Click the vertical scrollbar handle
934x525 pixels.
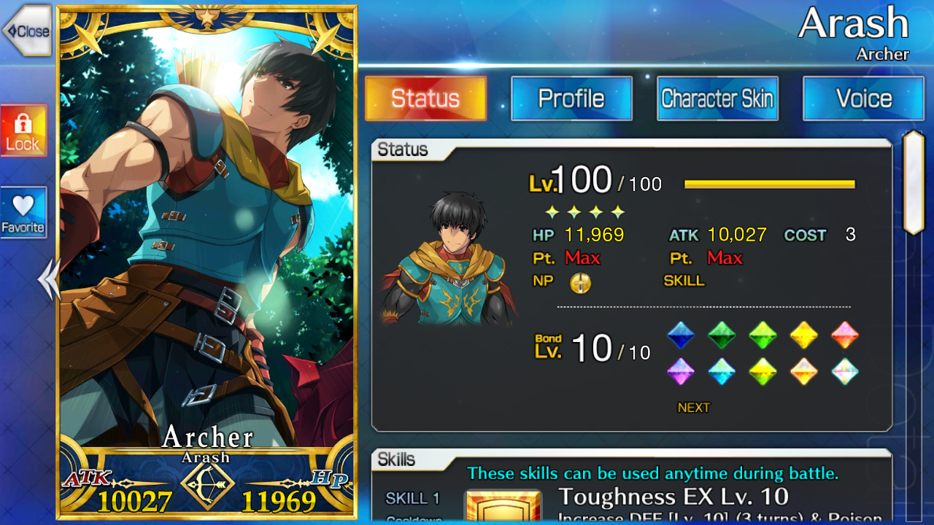914,182
